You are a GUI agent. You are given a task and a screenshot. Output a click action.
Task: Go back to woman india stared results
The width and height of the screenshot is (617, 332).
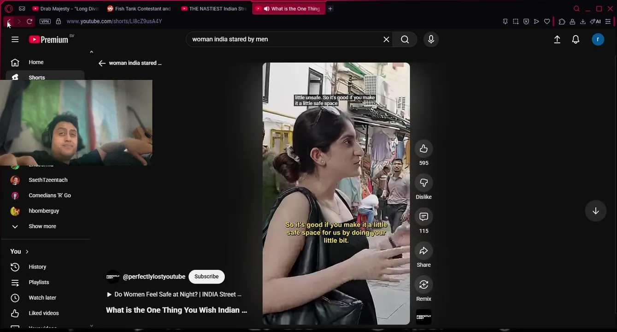pos(102,63)
